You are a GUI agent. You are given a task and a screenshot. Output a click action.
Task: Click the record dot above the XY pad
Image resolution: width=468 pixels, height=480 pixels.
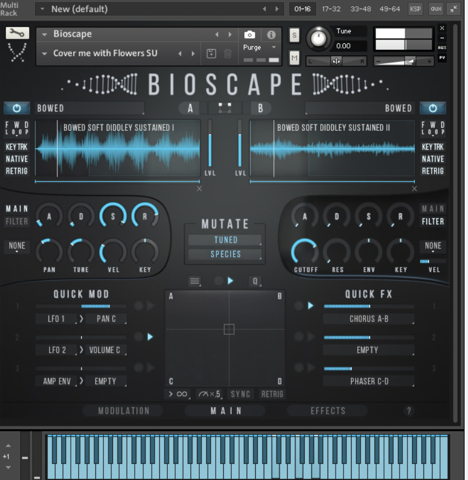(219, 281)
